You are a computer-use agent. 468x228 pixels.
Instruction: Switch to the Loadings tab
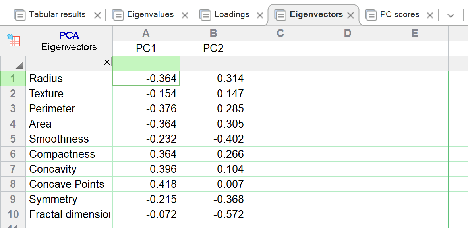click(232, 15)
